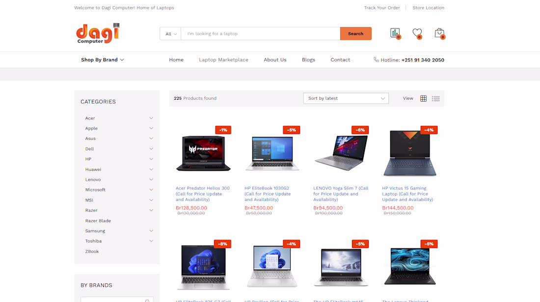Expand the Asus category chevron
Viewport: 540px width, 302px height.
[x=151, y=138]
